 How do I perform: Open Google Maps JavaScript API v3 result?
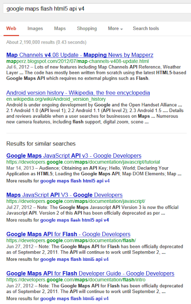point(74,156)
